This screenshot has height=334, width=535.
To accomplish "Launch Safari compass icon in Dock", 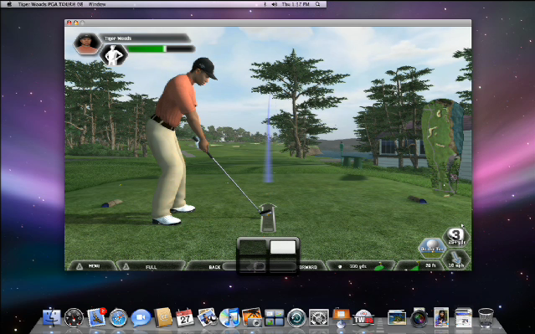I will 118,317.
